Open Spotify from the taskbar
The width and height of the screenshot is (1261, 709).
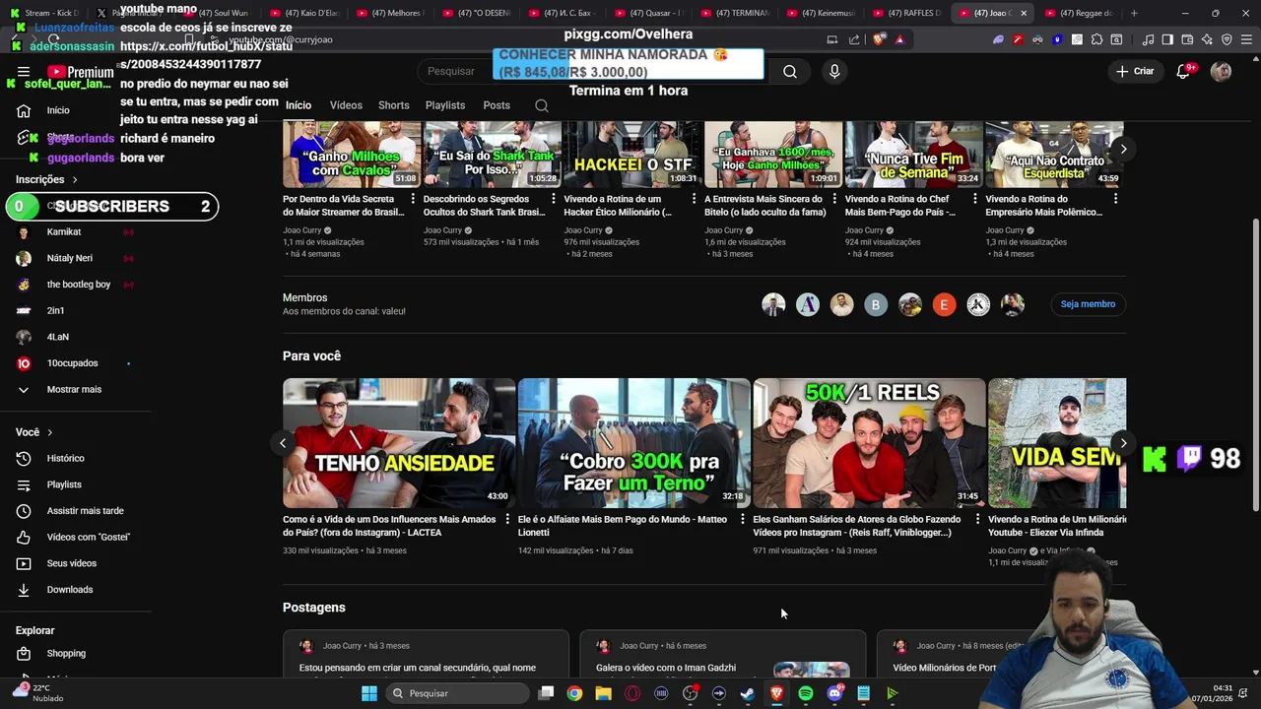(x=806, y=693)
